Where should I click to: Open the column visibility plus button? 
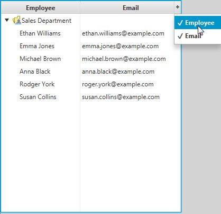tap(178, 7)
